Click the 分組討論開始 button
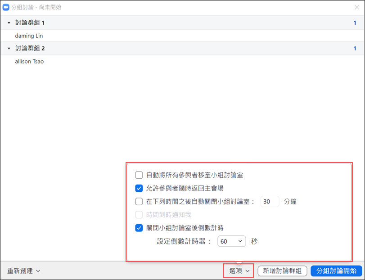The height and width of the screenshot is (280, 365). pyautogui.click(x=336, y=271)
